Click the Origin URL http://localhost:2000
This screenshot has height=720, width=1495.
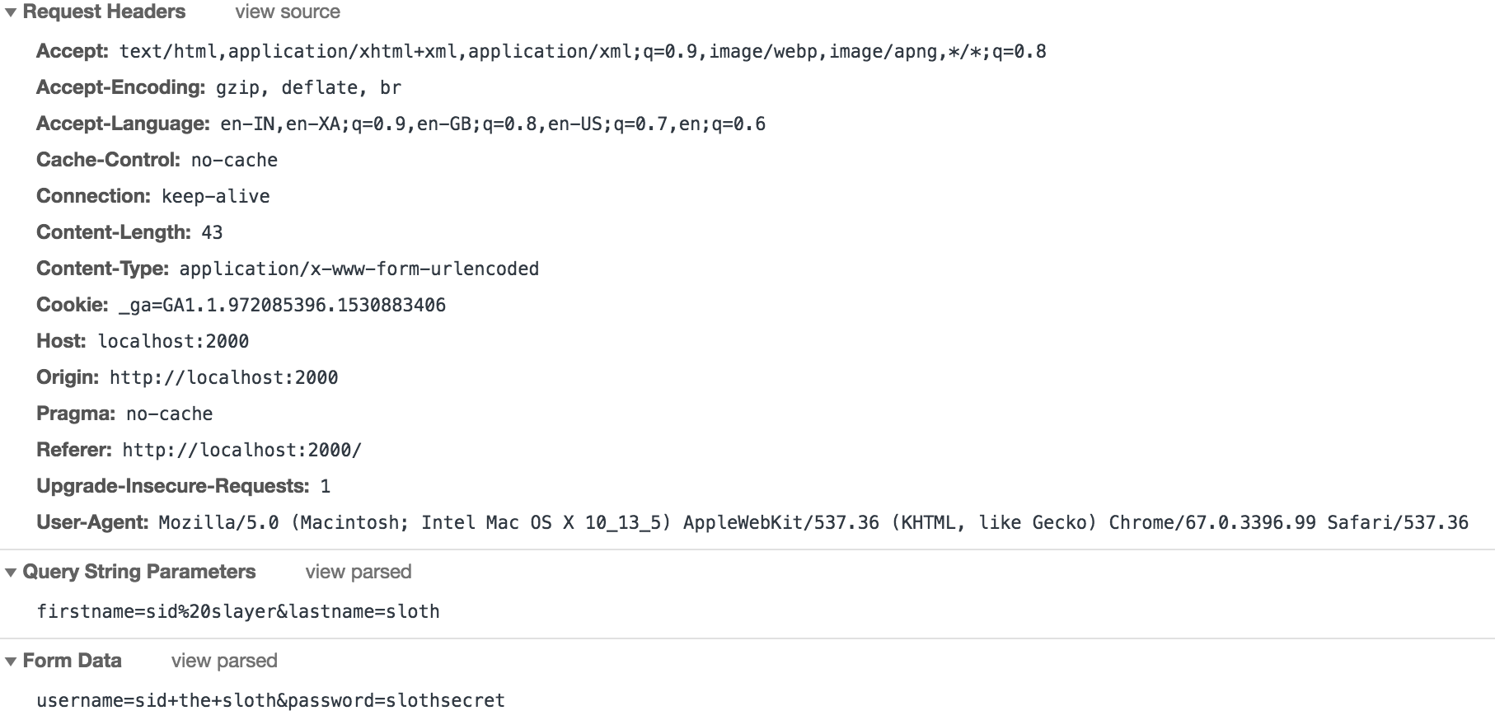pos(224,377)
